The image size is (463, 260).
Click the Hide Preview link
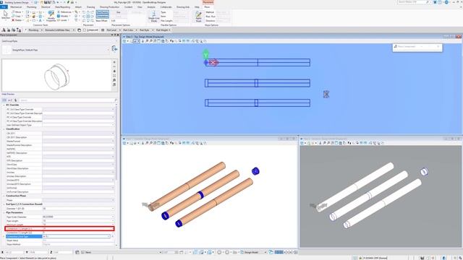point(8,95)
